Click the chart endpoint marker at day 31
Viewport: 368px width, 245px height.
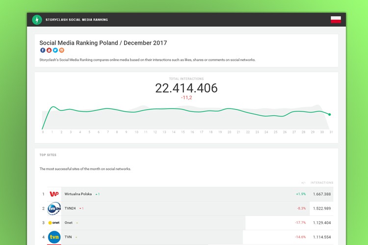click(330, 114)
